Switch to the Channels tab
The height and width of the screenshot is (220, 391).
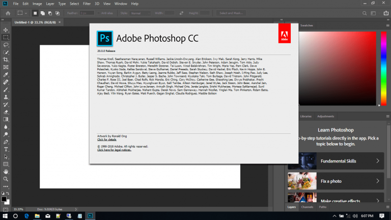tap(307, 207)
